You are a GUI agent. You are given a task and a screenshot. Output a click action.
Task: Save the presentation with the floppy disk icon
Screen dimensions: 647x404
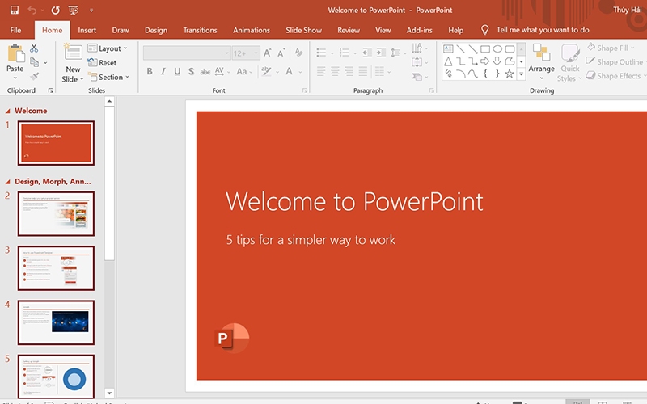15,10
